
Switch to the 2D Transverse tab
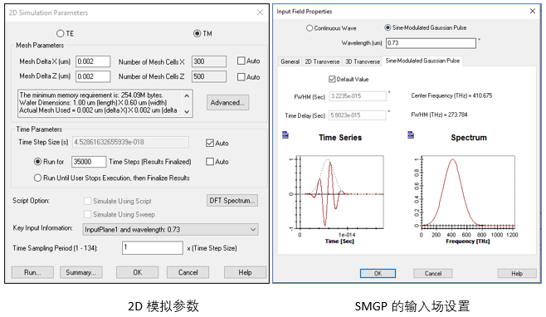coord(322,61)
